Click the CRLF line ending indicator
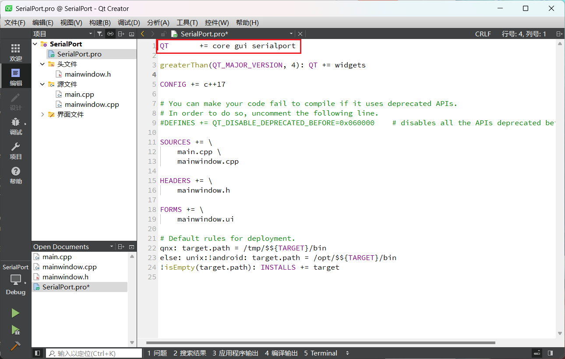Viewport: 565px width, 359px height. pyautogui.click(x=483, y=34)
